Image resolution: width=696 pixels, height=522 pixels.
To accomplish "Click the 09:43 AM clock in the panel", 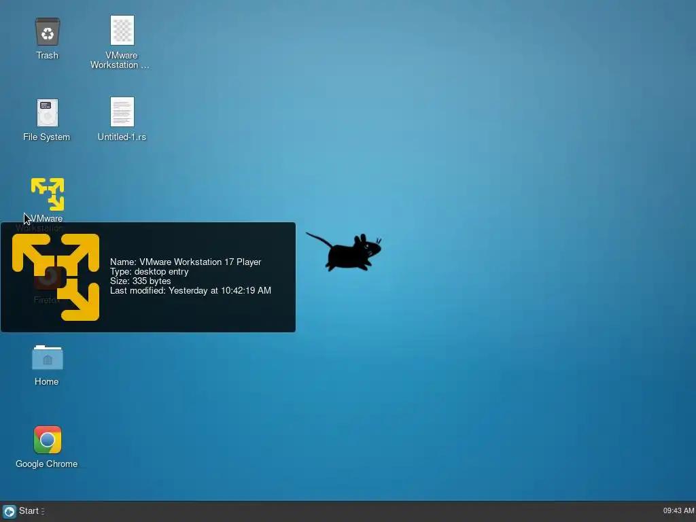I will click(678, 511).
